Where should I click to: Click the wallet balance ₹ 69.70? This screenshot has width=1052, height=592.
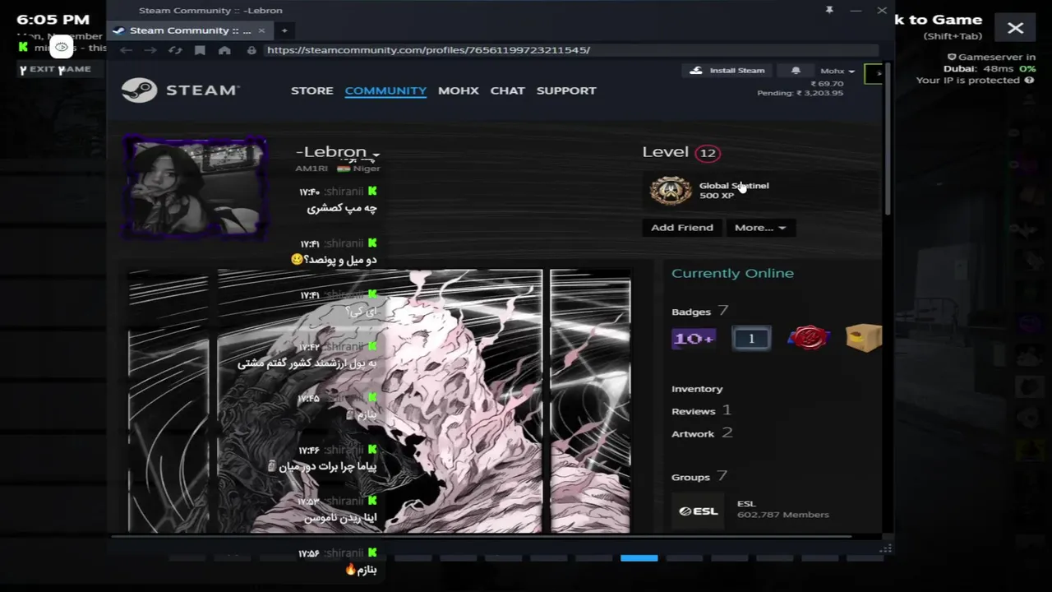coord(827,83)
